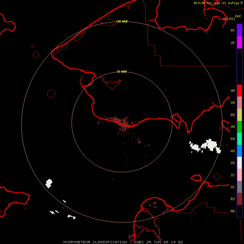Image resolution: width=244 pixels, height=244 pixels.
Task: Click the HA red legend swatch
Action: (239, 91)
